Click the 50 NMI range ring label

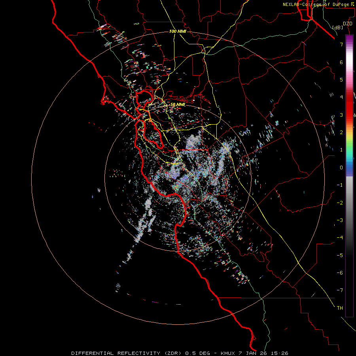(x=178, y=104)
